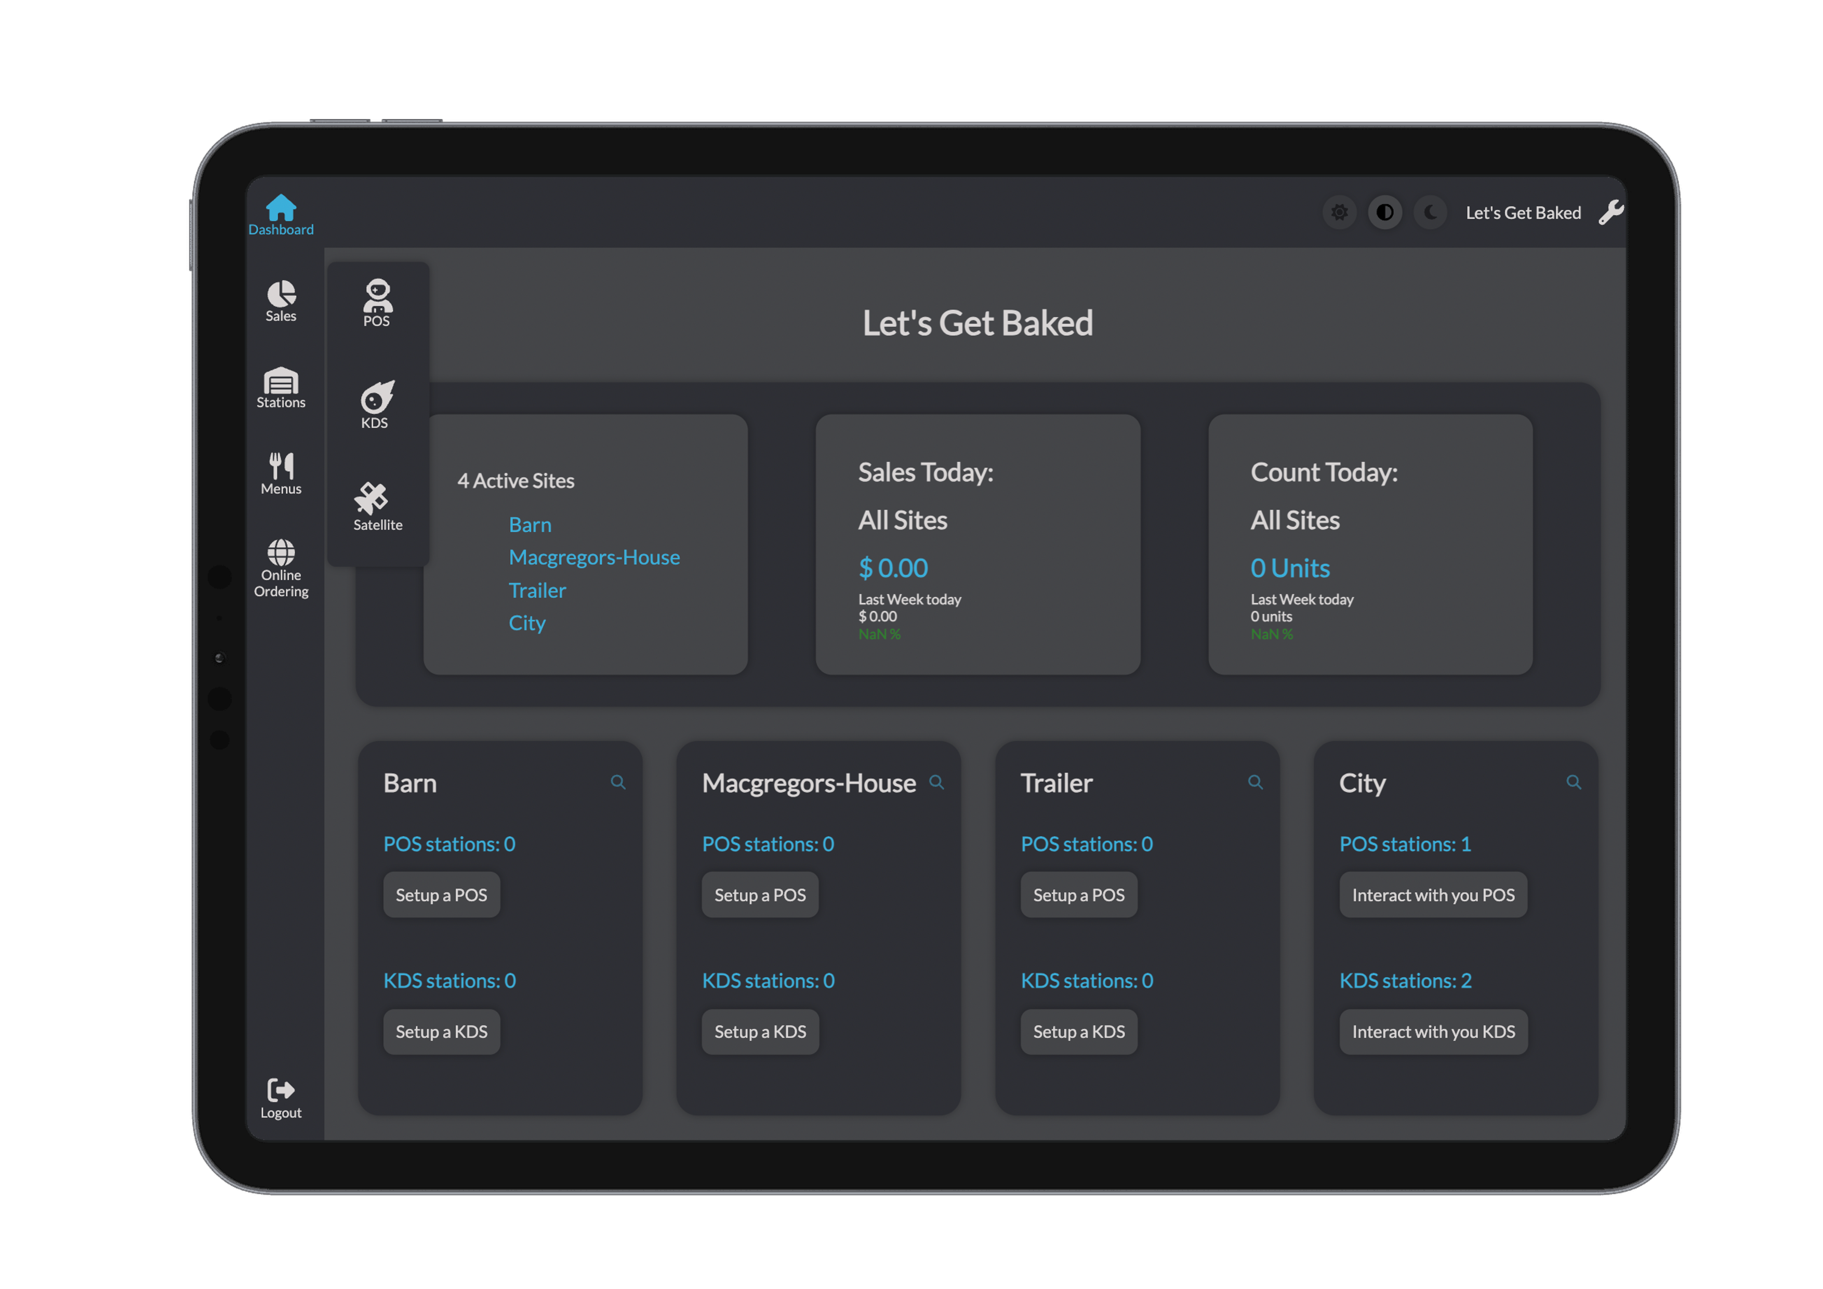Viewport: 1823px width, 1289px height.
Task: Toggle dark mode with the moon icon
Action: tap(1430, 212)
